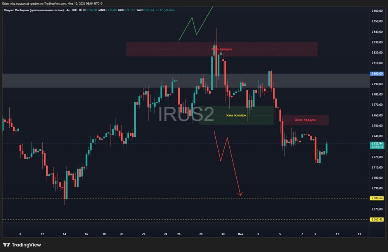Click the 2850,00 price axis label
This screenshot has width=388, height=252.
pyautogui.click(x=377, y=21)
